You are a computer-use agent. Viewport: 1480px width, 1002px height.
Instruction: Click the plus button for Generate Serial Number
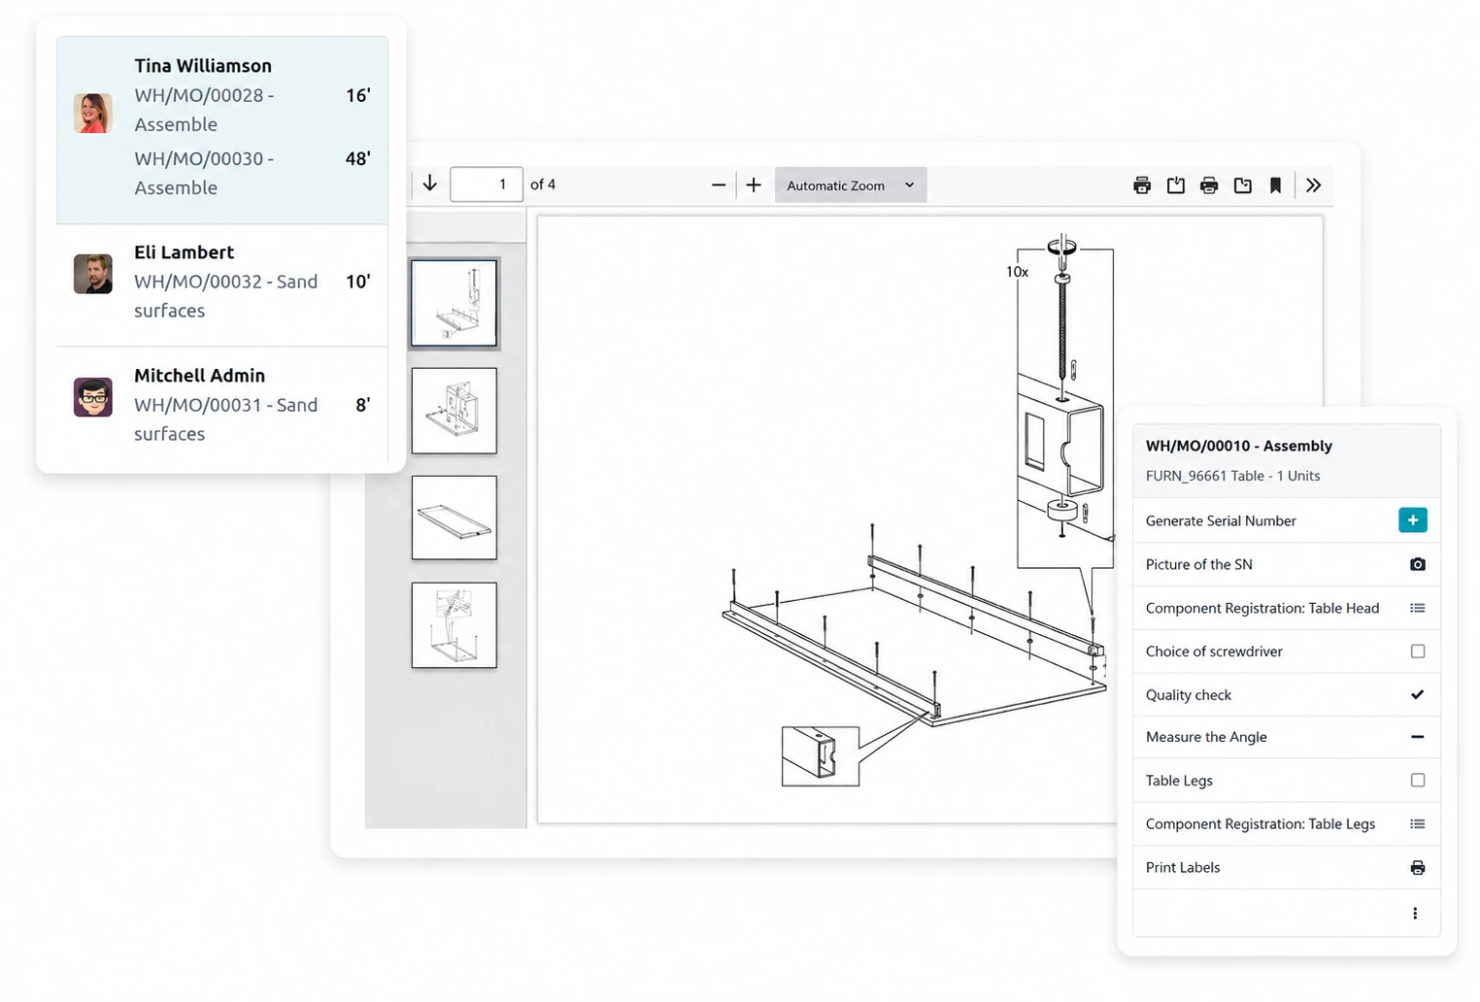(1413, 520)
